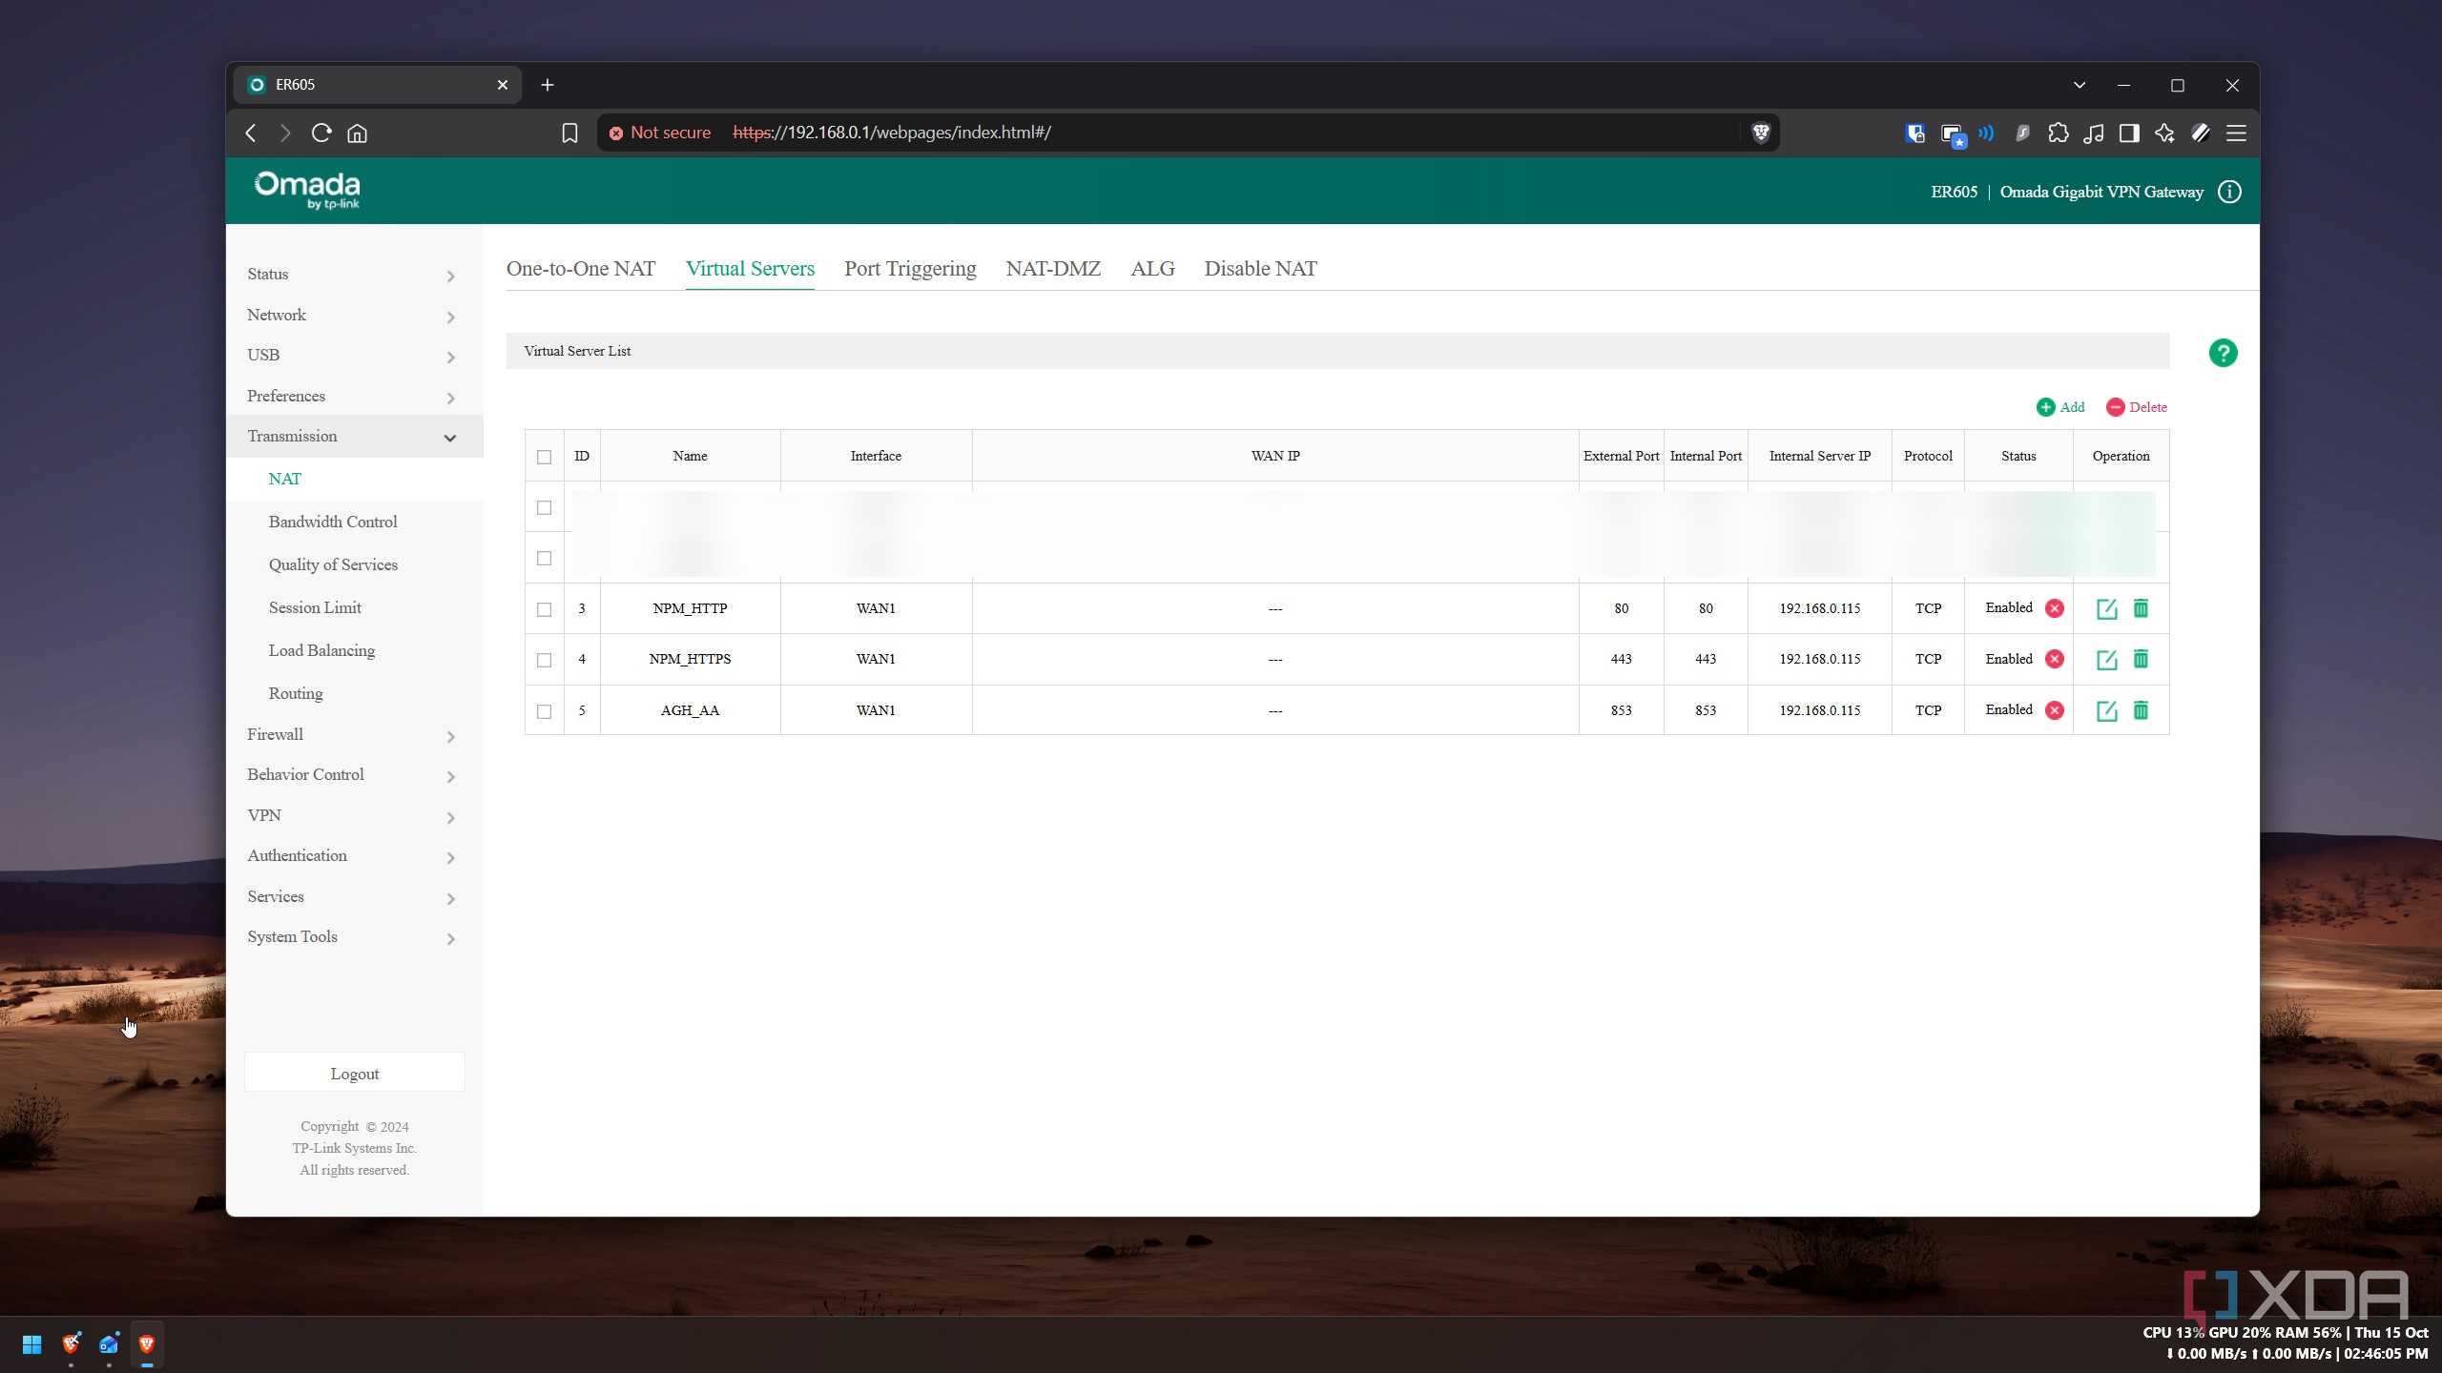Open Bandwidth Control in the sidebar
Screen dimensions: 2442x1373
333,523
